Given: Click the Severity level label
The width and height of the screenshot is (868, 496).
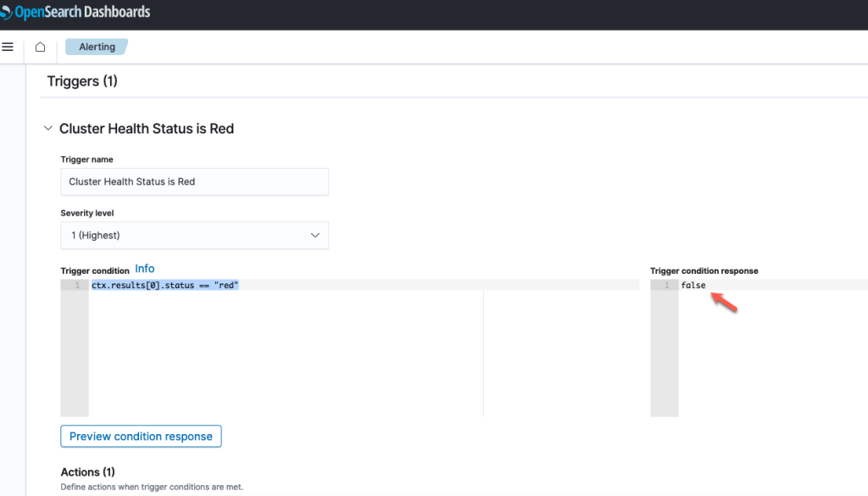Looking at the screenshot, I should pos(87,213).
